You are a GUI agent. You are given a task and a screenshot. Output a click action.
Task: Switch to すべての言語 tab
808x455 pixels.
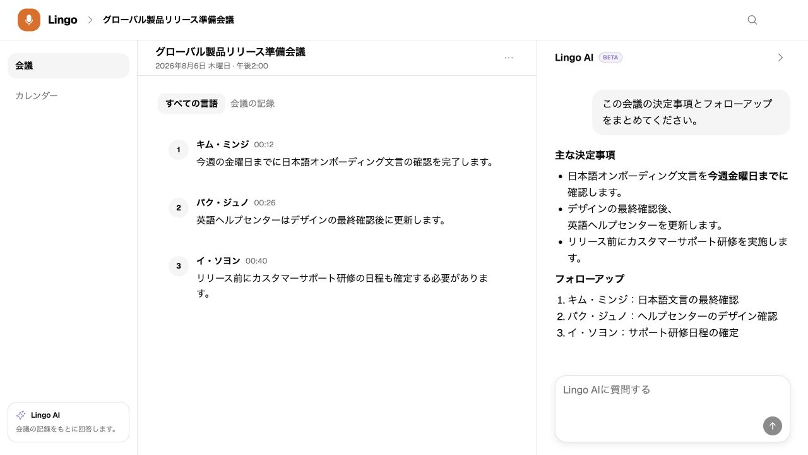click(191, 104)
